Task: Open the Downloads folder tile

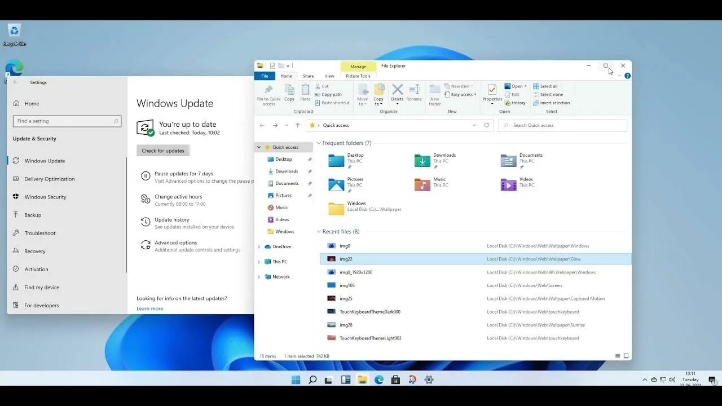Action: point(435,161)
